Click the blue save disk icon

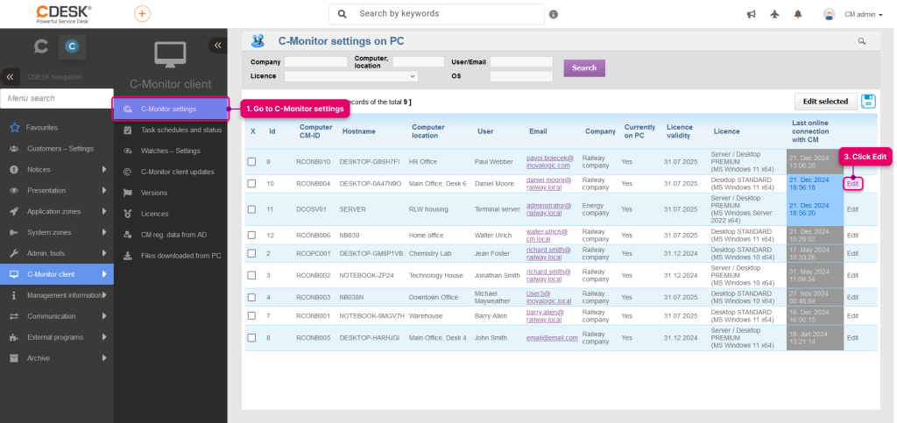868,102
